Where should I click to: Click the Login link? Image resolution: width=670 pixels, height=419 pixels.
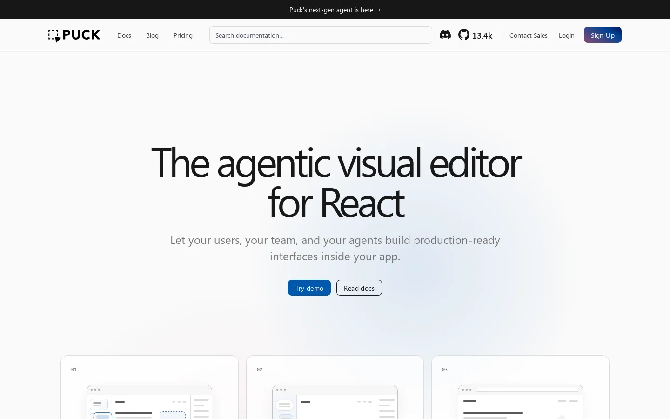click(x=567, y=35)
